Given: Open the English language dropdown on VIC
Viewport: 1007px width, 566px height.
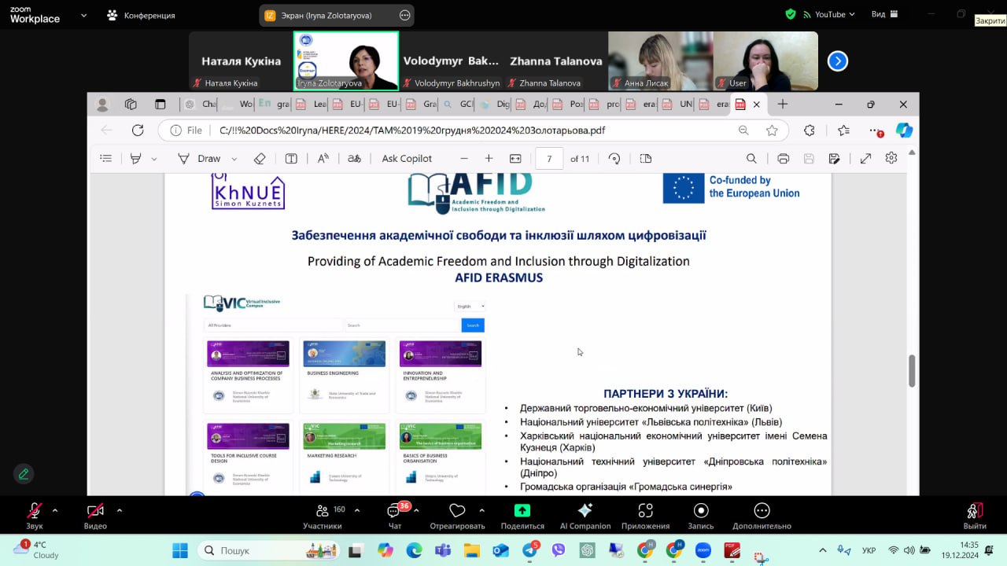Looking at the screenshot, I should click(470, 307).
